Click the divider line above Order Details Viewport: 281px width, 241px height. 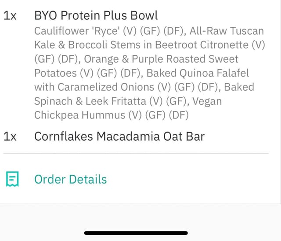(136, 153)
